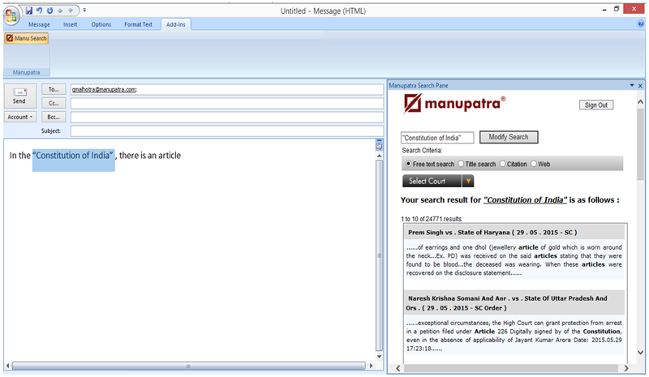Select the Free text search option
The width and height of the screenshot is (649, 377).
pyautogui.click(x=408, y=164)
